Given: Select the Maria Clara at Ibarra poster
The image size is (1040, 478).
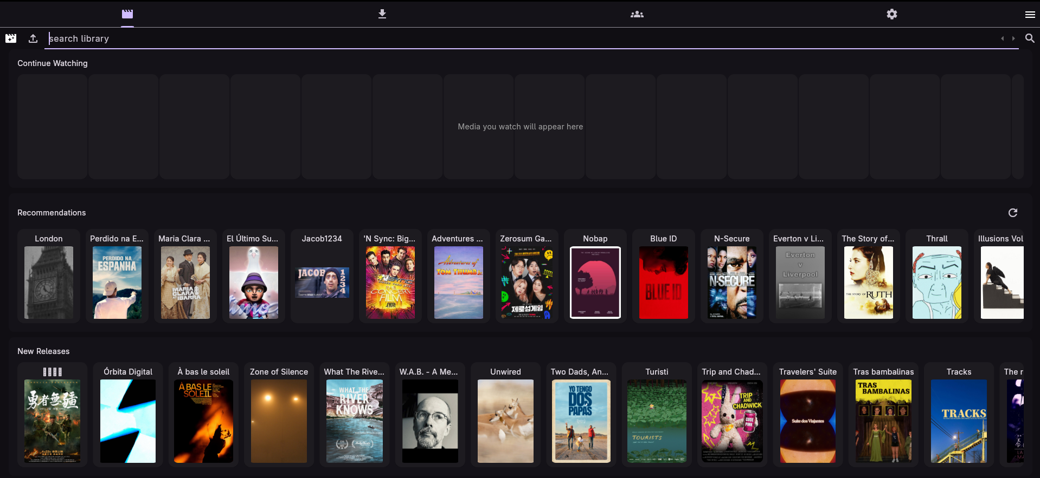Looking at the screenshot, I should pos(185,283).
